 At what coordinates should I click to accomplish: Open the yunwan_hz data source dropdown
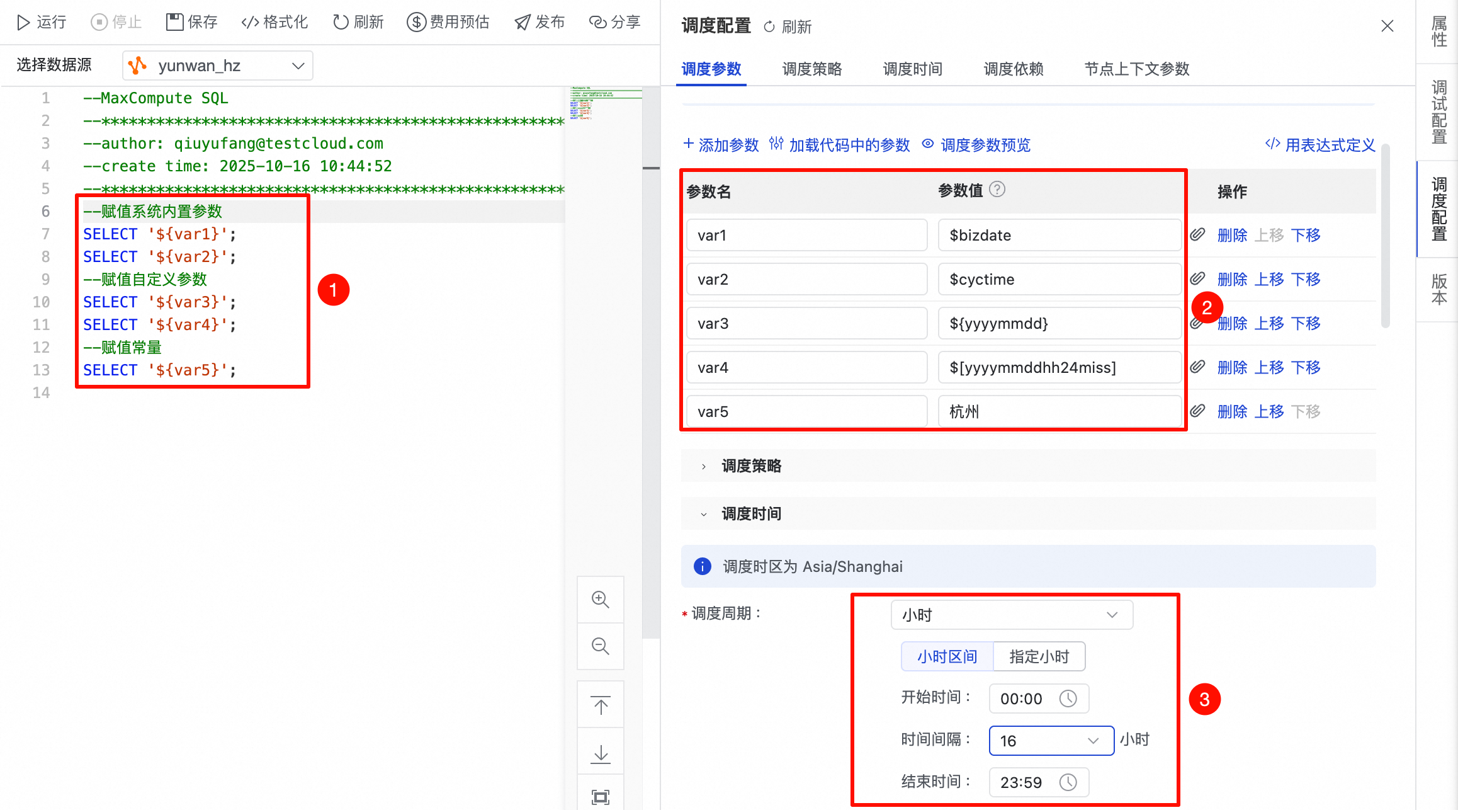pyautogui.click(x=218, y=66)
